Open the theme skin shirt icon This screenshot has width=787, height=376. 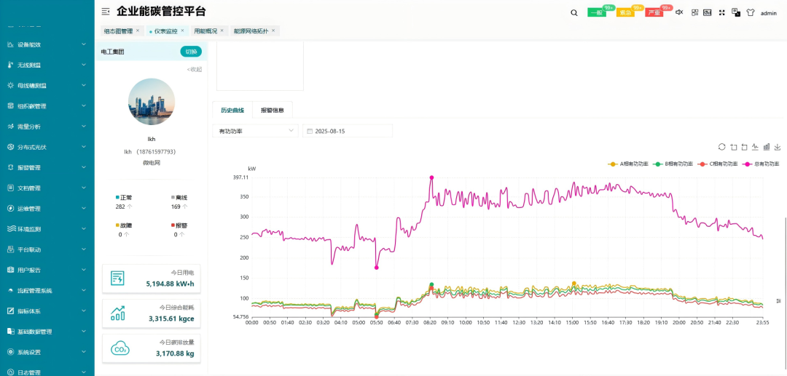(x=751, y=12)
